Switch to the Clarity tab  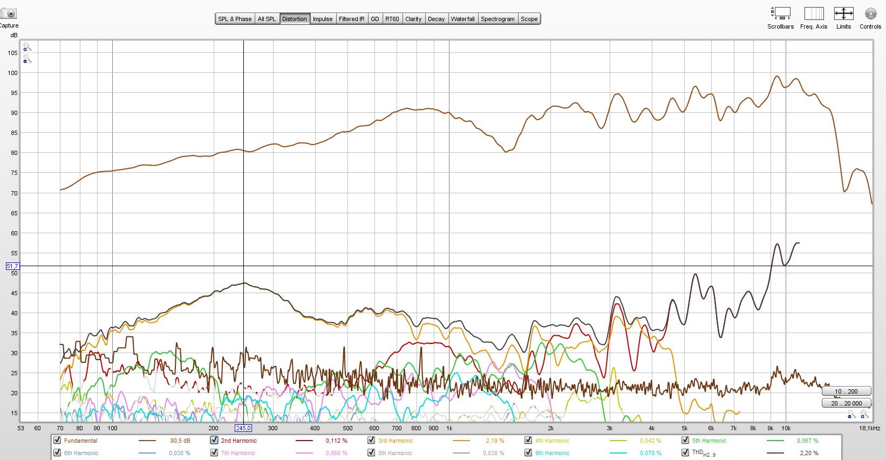tap(413, 19)
